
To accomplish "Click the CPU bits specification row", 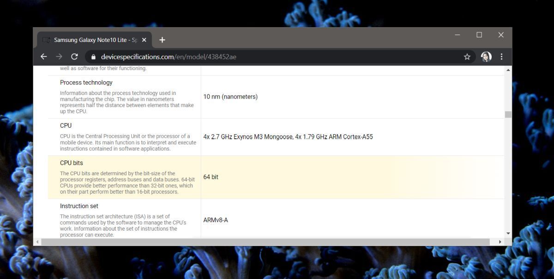I will tap(71, 163).
